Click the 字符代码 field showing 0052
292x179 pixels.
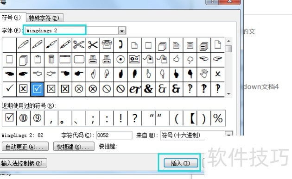click(114, 135)
